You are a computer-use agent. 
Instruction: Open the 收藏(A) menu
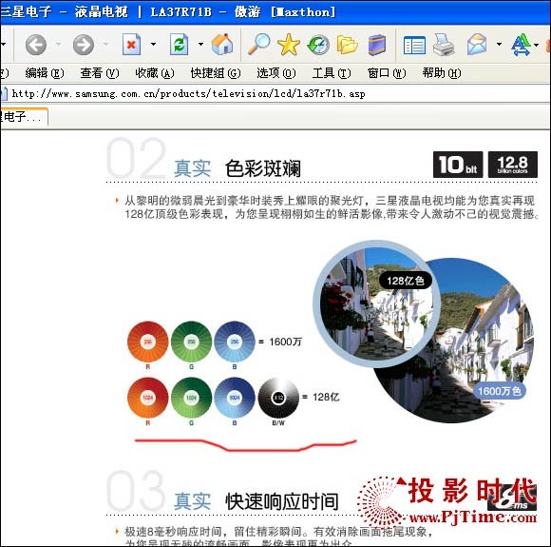155,73
